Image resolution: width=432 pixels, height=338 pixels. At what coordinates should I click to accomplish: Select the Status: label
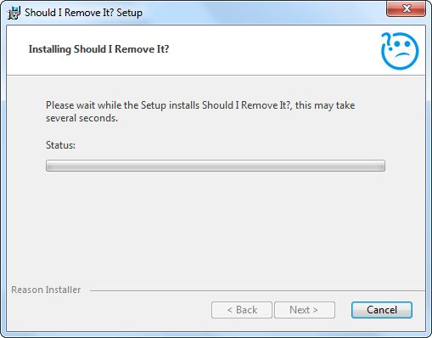click(60, 145)
